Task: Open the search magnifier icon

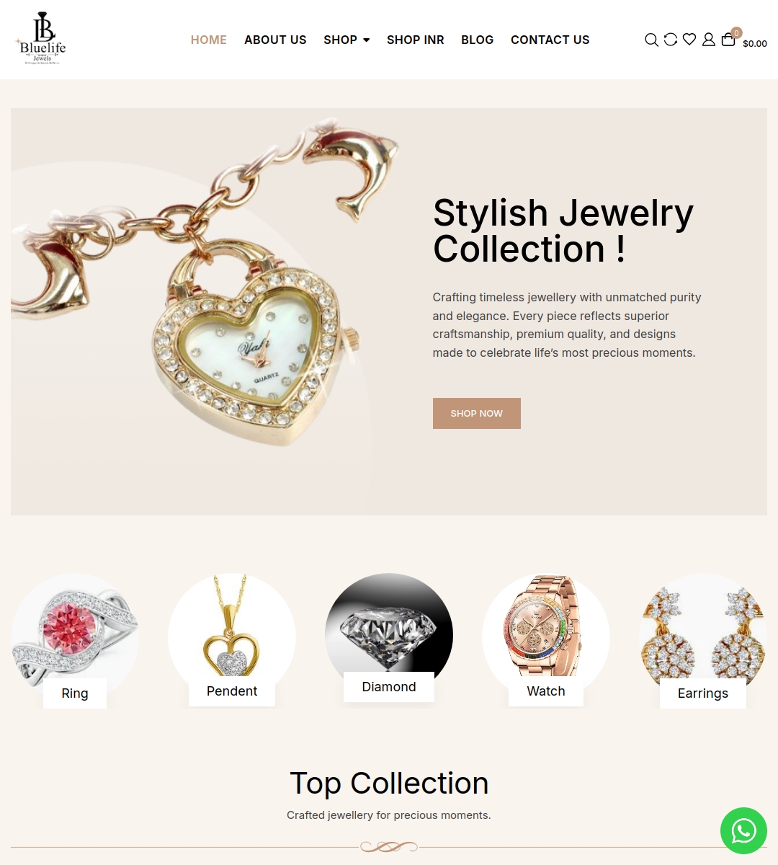Action: pos(651,40)
